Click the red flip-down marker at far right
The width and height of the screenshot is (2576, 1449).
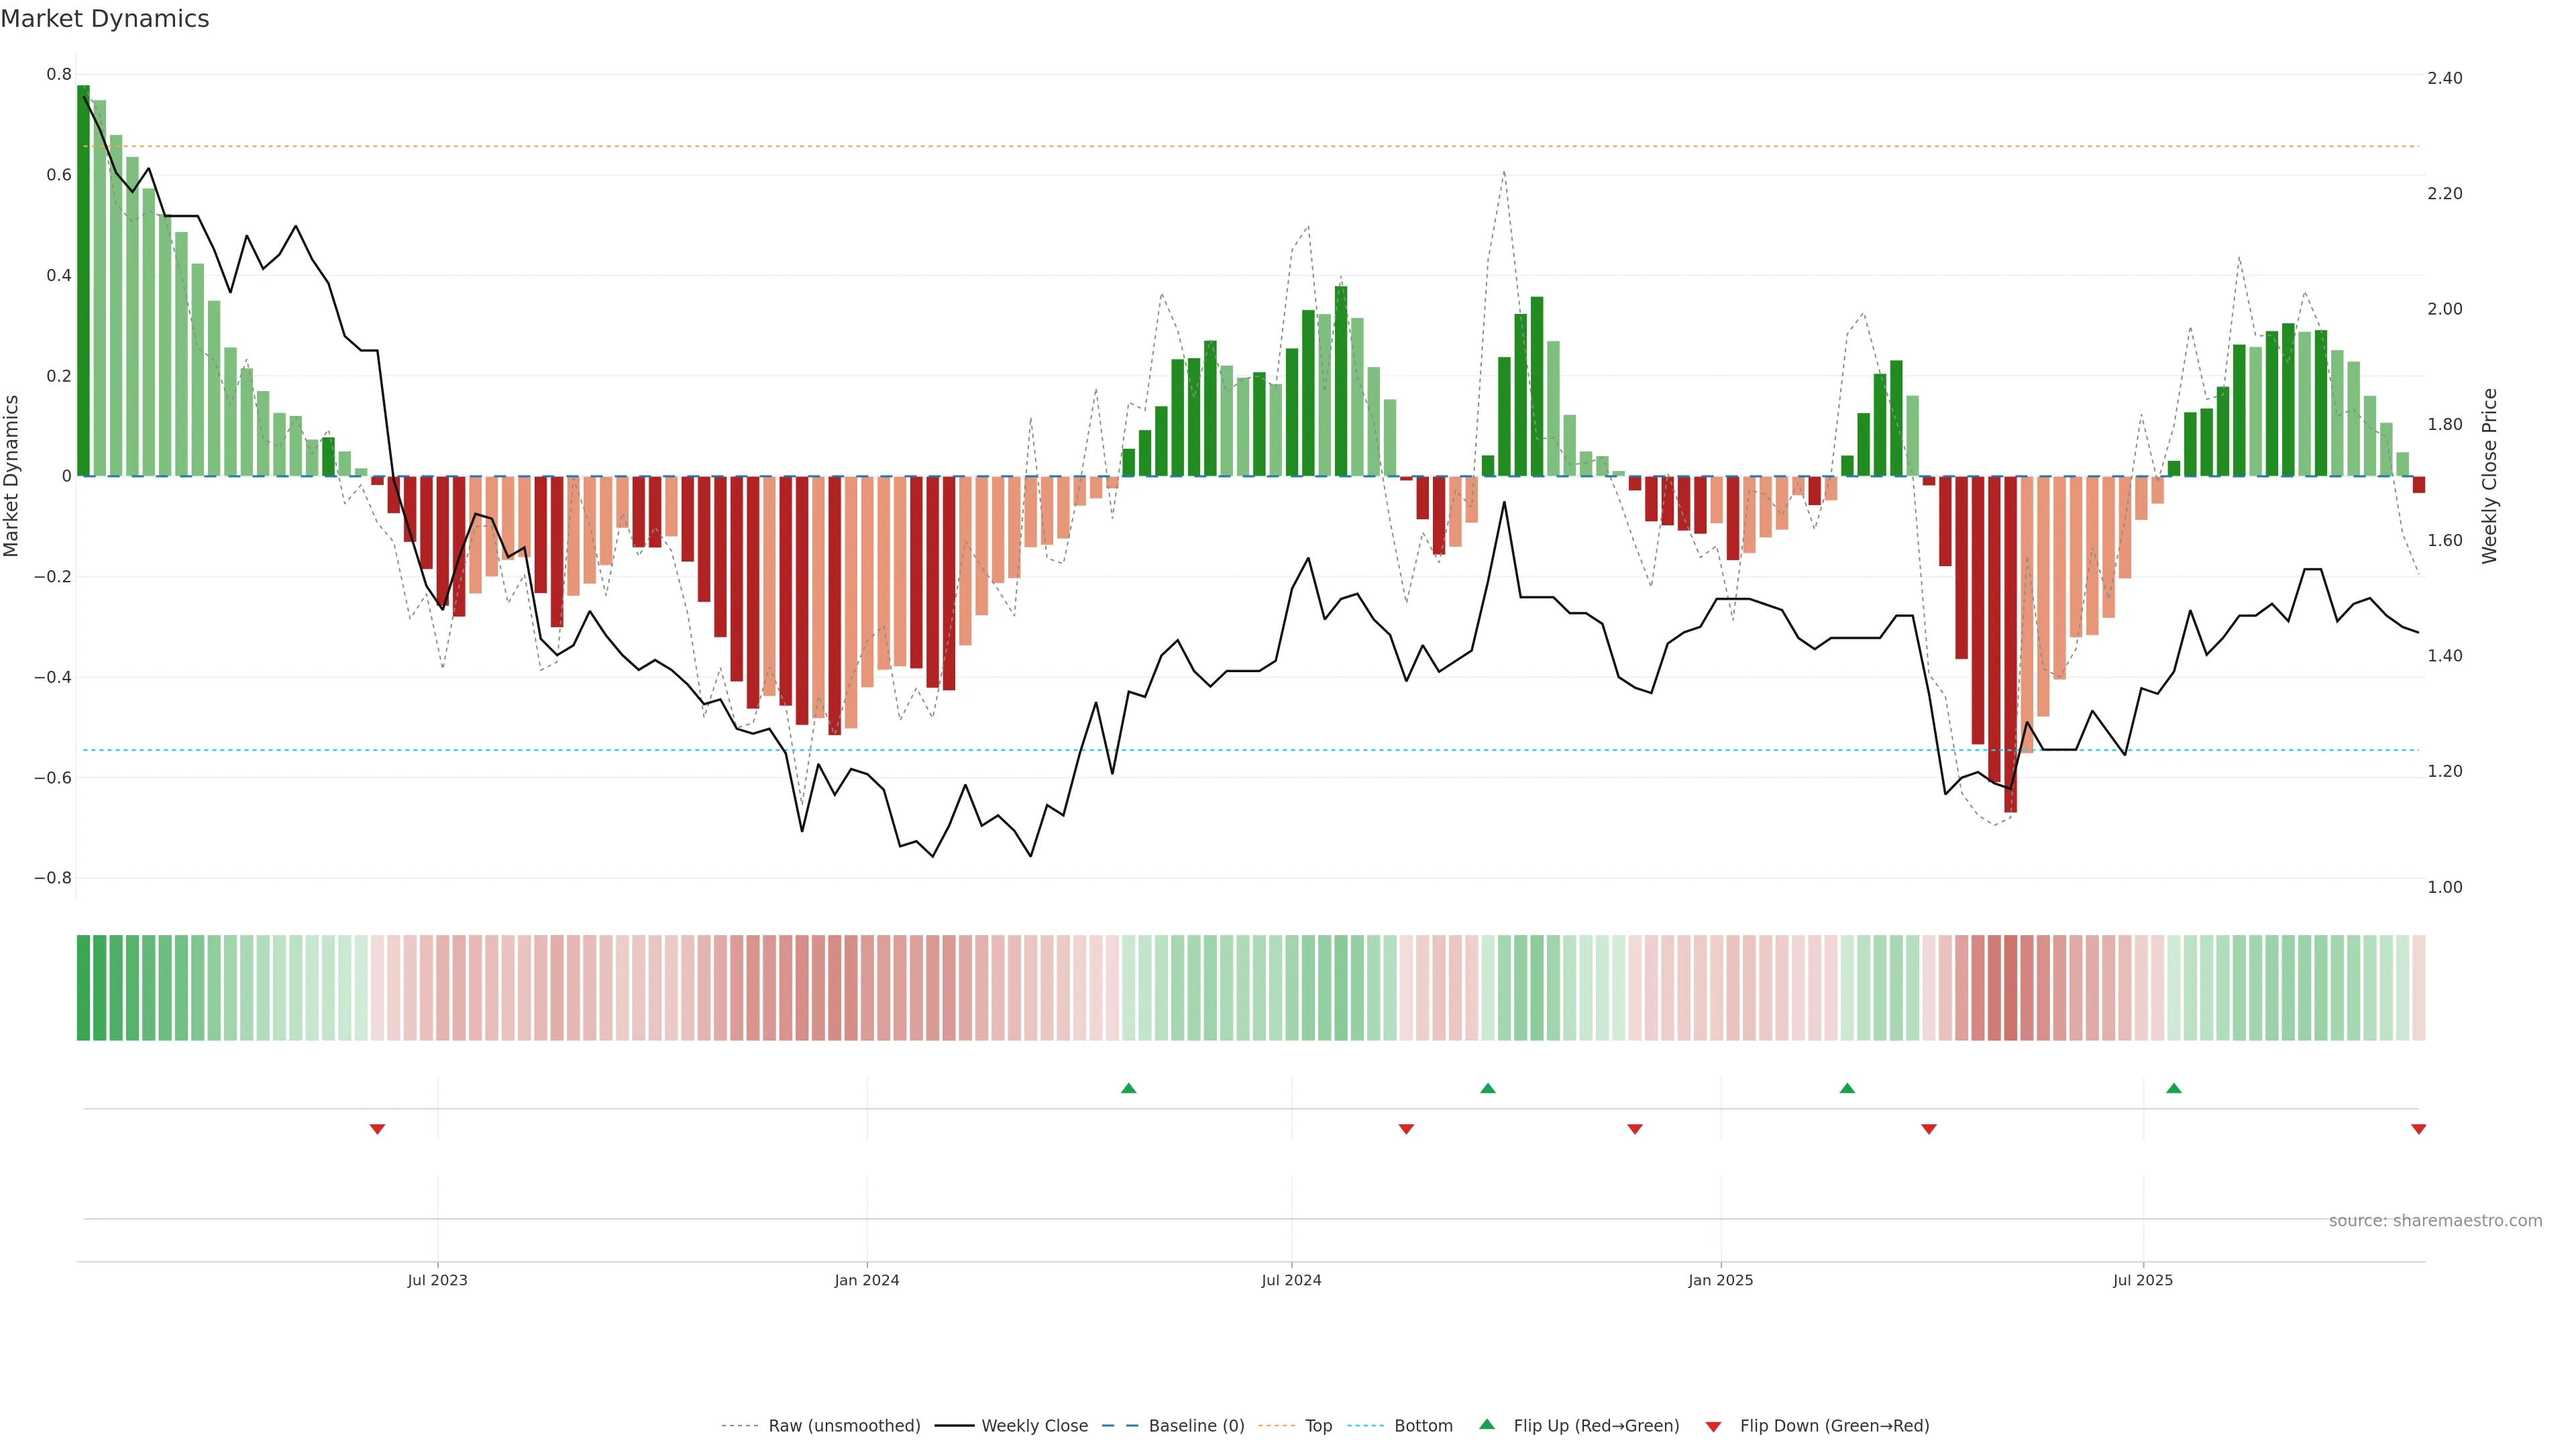(2418, 1129)
